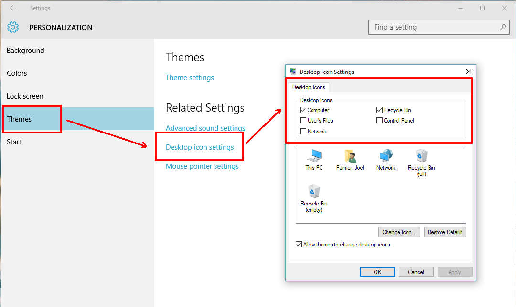516x307 pixels.
Task: Click the Change Icon button
Action: [399, 232]
